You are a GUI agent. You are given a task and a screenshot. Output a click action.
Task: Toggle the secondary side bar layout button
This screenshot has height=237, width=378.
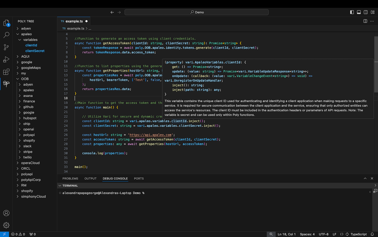[366, 12]
